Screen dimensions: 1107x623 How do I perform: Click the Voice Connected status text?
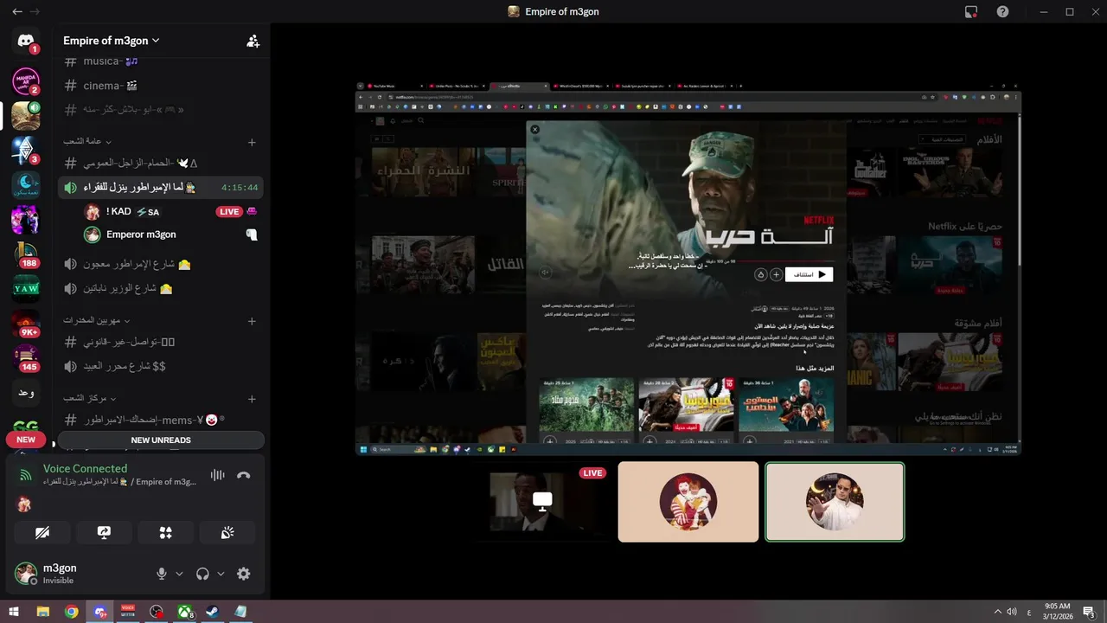coord(85,468)
